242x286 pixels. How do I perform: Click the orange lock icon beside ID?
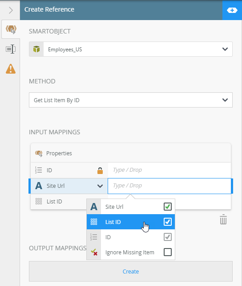coord(100,170)
